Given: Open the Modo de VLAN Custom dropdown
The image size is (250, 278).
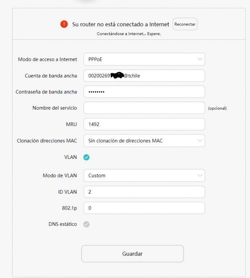Looking at the screenshot, I should [144, 176].
